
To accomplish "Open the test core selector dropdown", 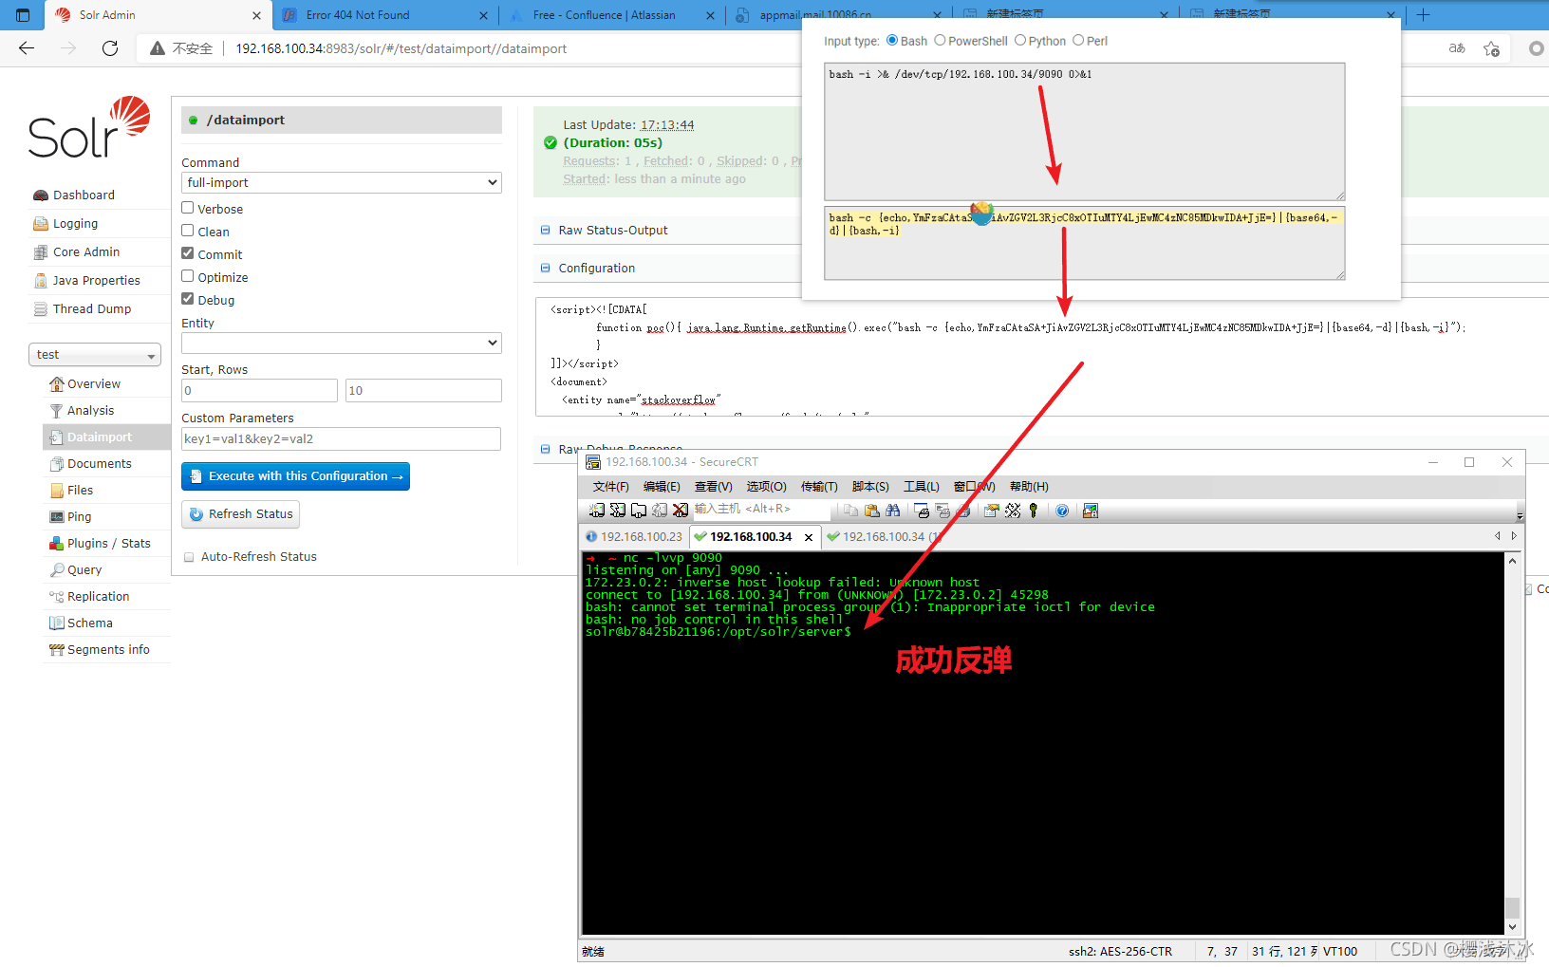I will point(95,354).
